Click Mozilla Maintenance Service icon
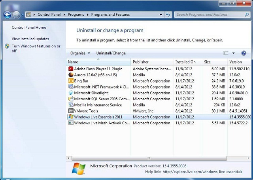The image size is (253, 180). coord(71,105)
